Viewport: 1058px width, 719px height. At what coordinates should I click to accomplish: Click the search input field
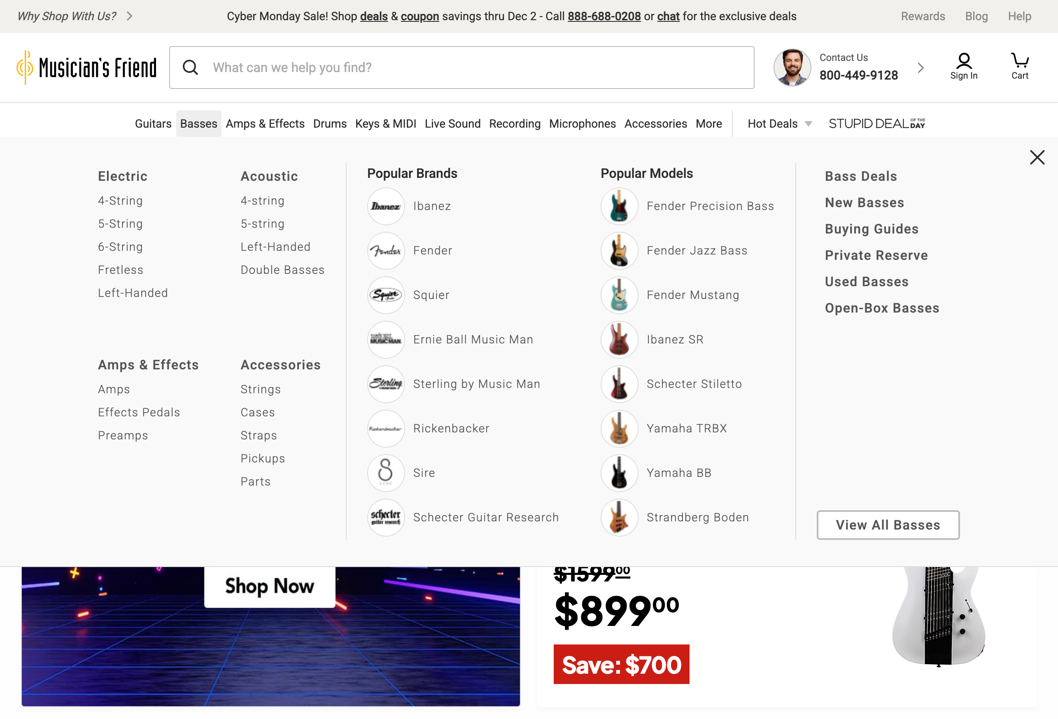(455, 67)
